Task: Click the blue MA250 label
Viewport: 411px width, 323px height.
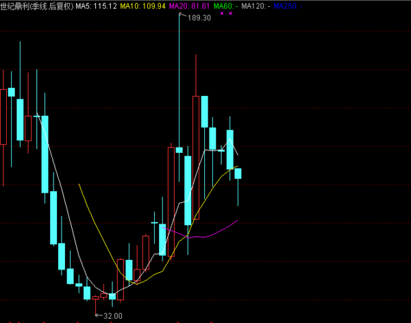Action: [288, 6]
